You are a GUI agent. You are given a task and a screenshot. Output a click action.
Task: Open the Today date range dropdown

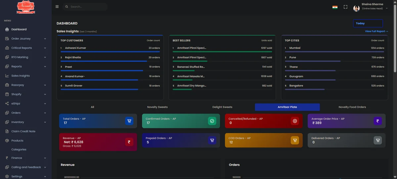tap(368, 23)
